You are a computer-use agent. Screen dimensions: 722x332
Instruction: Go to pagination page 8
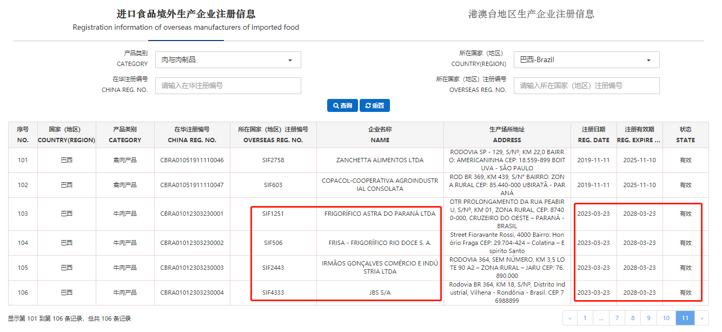point(633,318)
